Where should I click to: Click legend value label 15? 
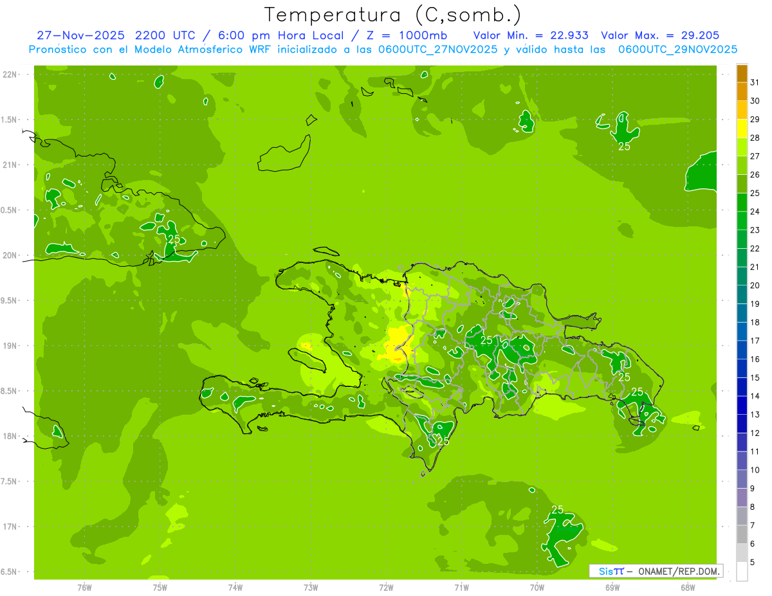(x=755, y=377)
